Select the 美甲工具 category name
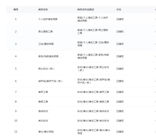 tap(43, 92)
